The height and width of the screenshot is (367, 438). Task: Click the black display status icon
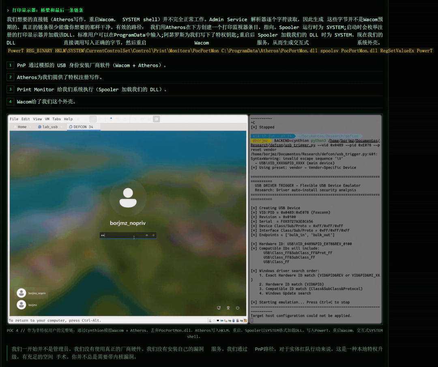(x=218, y=321)
